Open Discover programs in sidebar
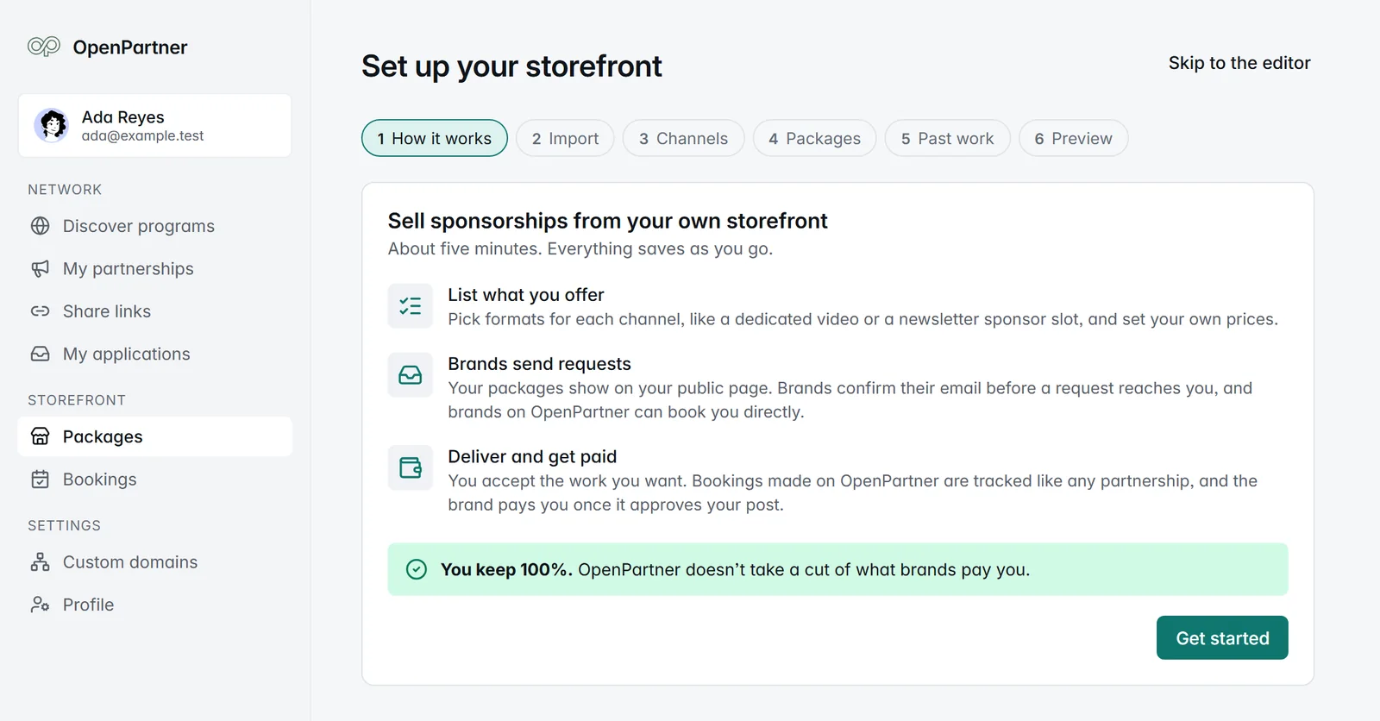1380x721 pixels. click(155, 226)
